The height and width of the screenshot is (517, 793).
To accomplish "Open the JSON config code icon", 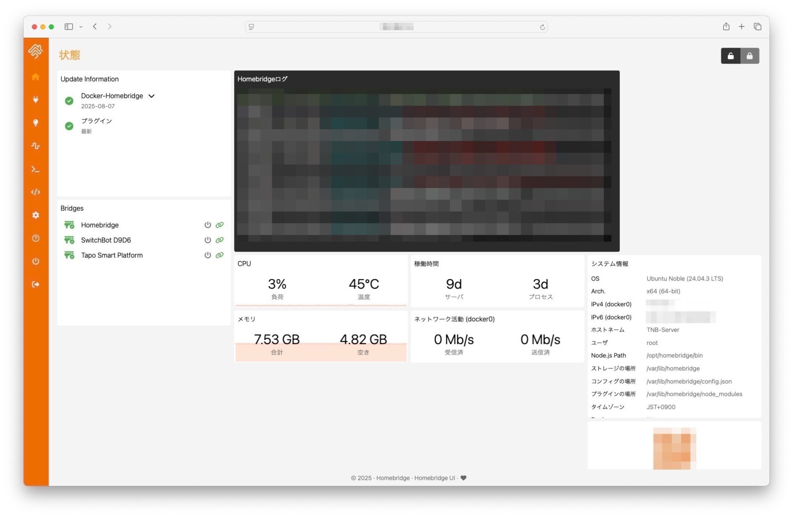I will point(35,192).
